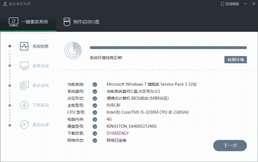Click the 重启安装 step label
This screenshot has height=162, width=258.
tap(41, 125)
